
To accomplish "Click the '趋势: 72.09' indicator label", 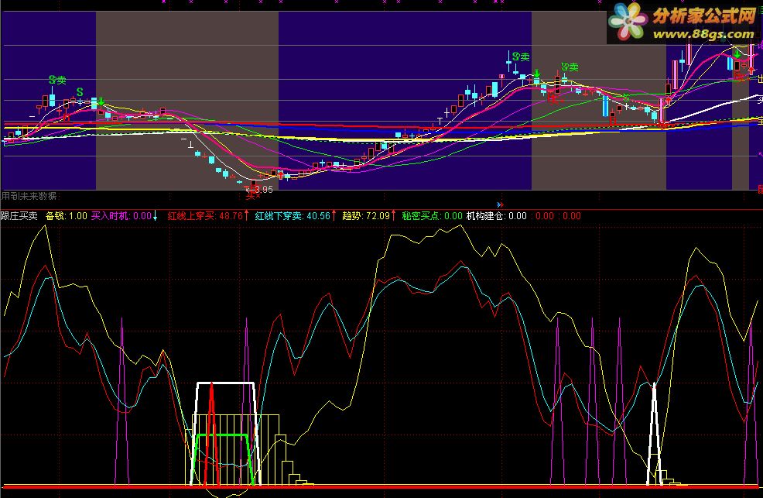I will pyautogui.click(x=366, y=215).
